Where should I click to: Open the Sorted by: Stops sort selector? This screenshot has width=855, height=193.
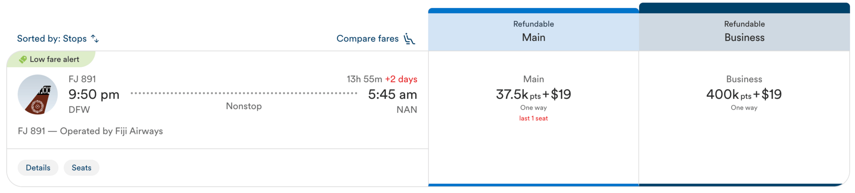pyautogui.click(x=52, y=39)
